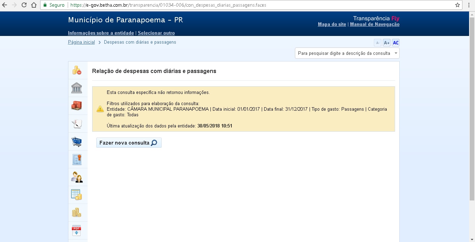Screen dimensions: 475x242
Task: Open the blue shopping cart sidebar icon
Action: click(77, 141)
